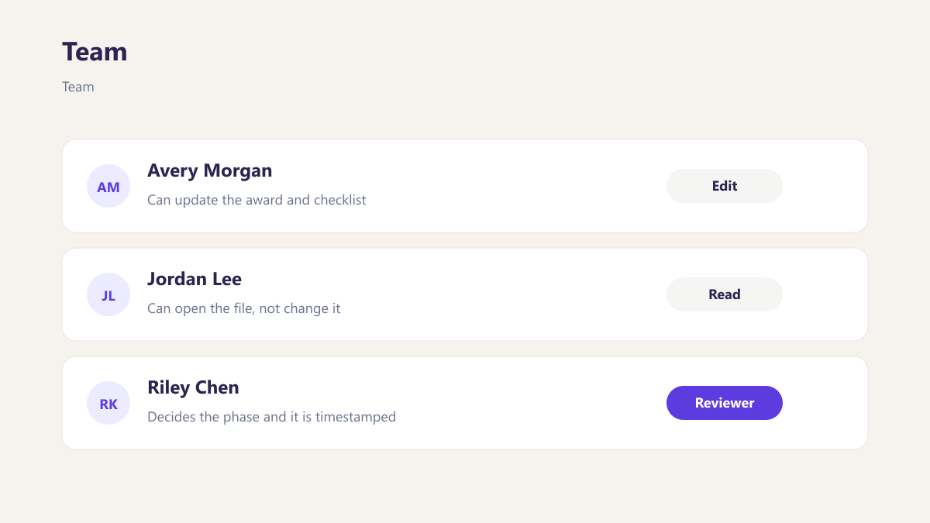Image resolution: width=930 pixels, height=523 pixels.
Task: Click the Jordan Lee member name
Action: click(x=195, y=279)
